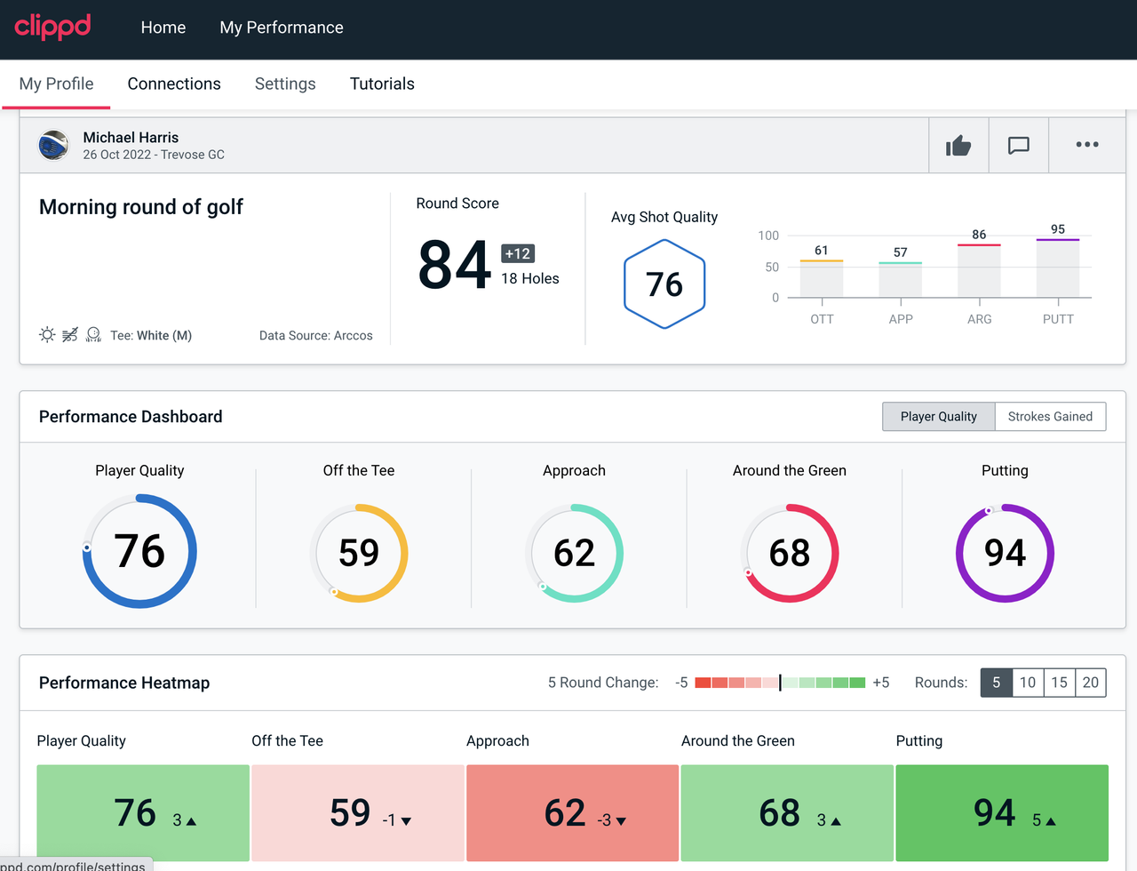This screenshot has width=1137, height=871.
Task: Open comments with speech bubble icon
Action: pyautogui.click(x=1019, y=145)
